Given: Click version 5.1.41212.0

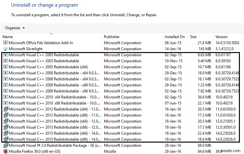Looking at the screenshot, I should (x=224, y=49).
